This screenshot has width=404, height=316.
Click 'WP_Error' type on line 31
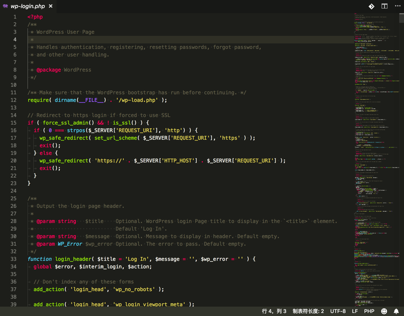(x=70, y=244)
